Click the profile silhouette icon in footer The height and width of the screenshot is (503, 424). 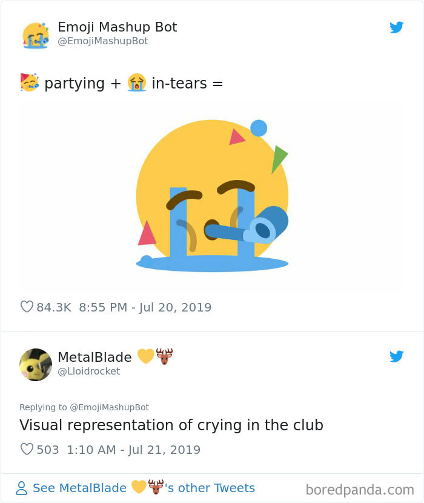tap(22, 488)
